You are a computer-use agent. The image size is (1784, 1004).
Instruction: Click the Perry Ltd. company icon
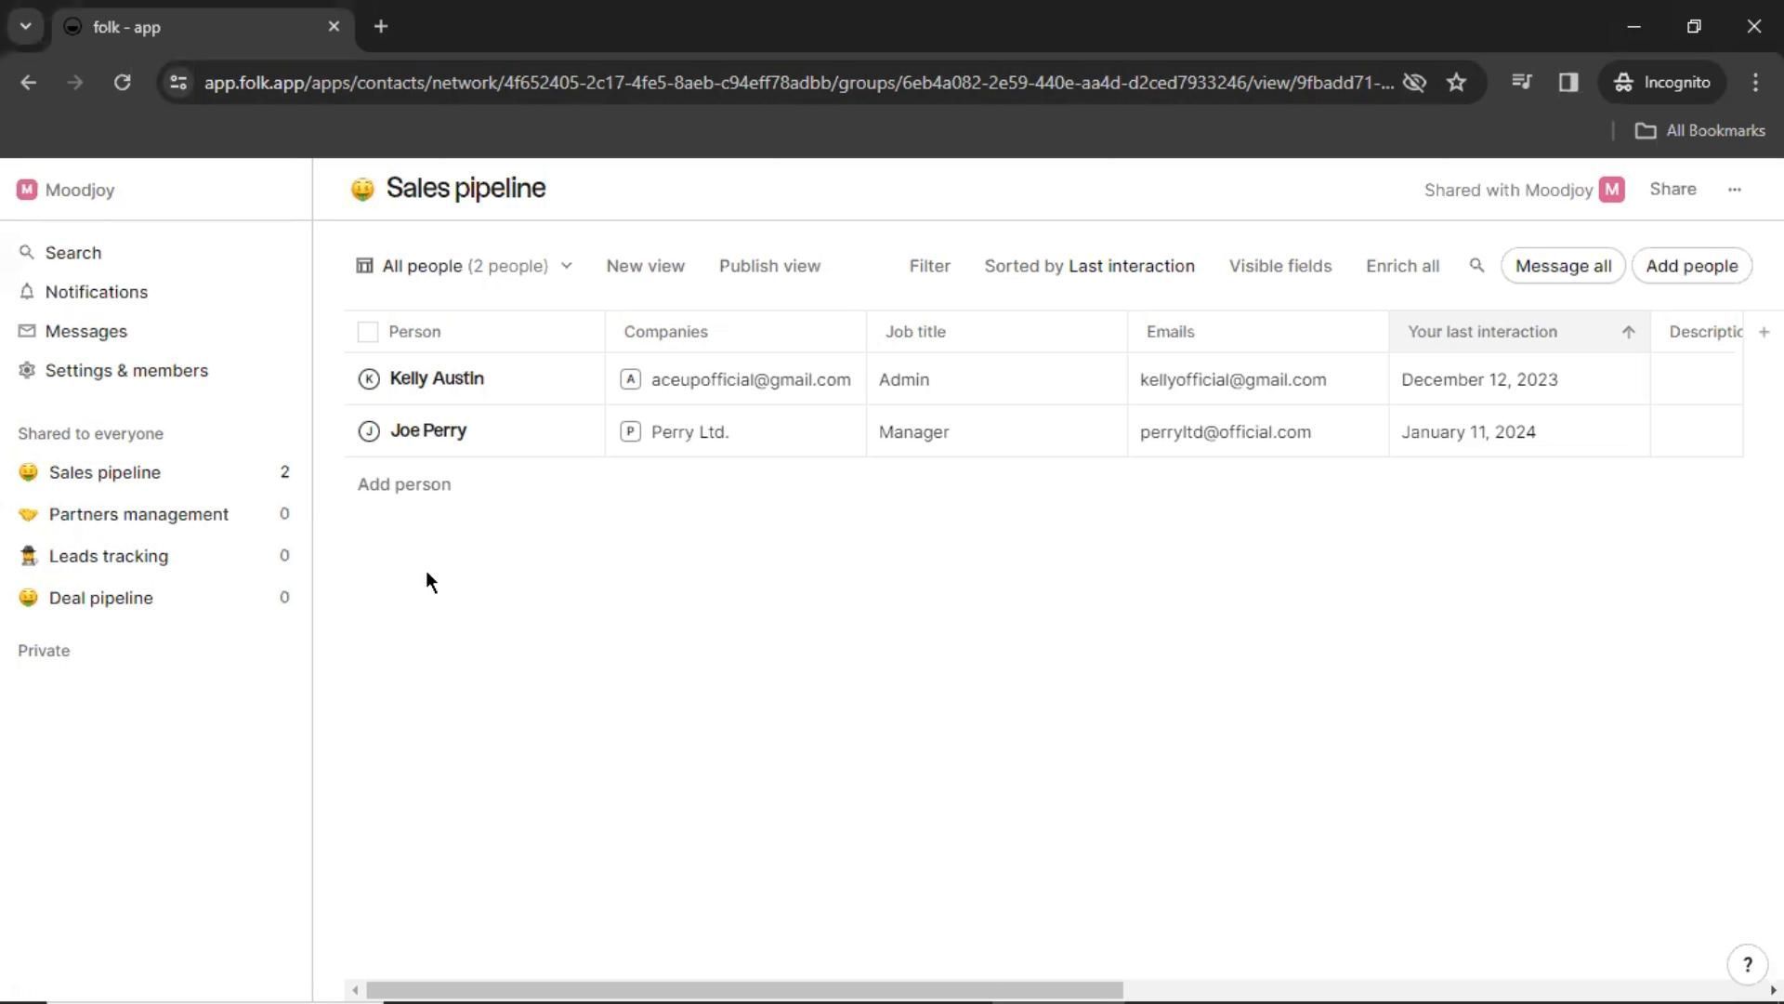point(630,432)
